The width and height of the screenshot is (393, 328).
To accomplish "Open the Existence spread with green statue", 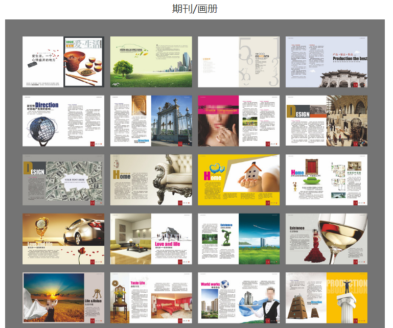I will [239, 239].
